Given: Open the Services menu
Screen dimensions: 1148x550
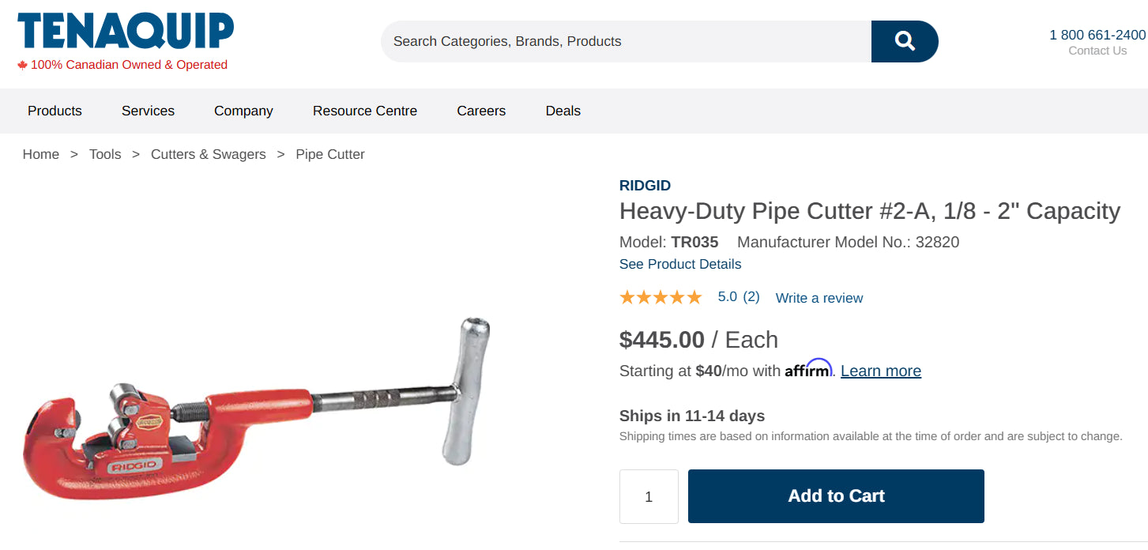Looking at the screenshot, I should tap(148, 111).
